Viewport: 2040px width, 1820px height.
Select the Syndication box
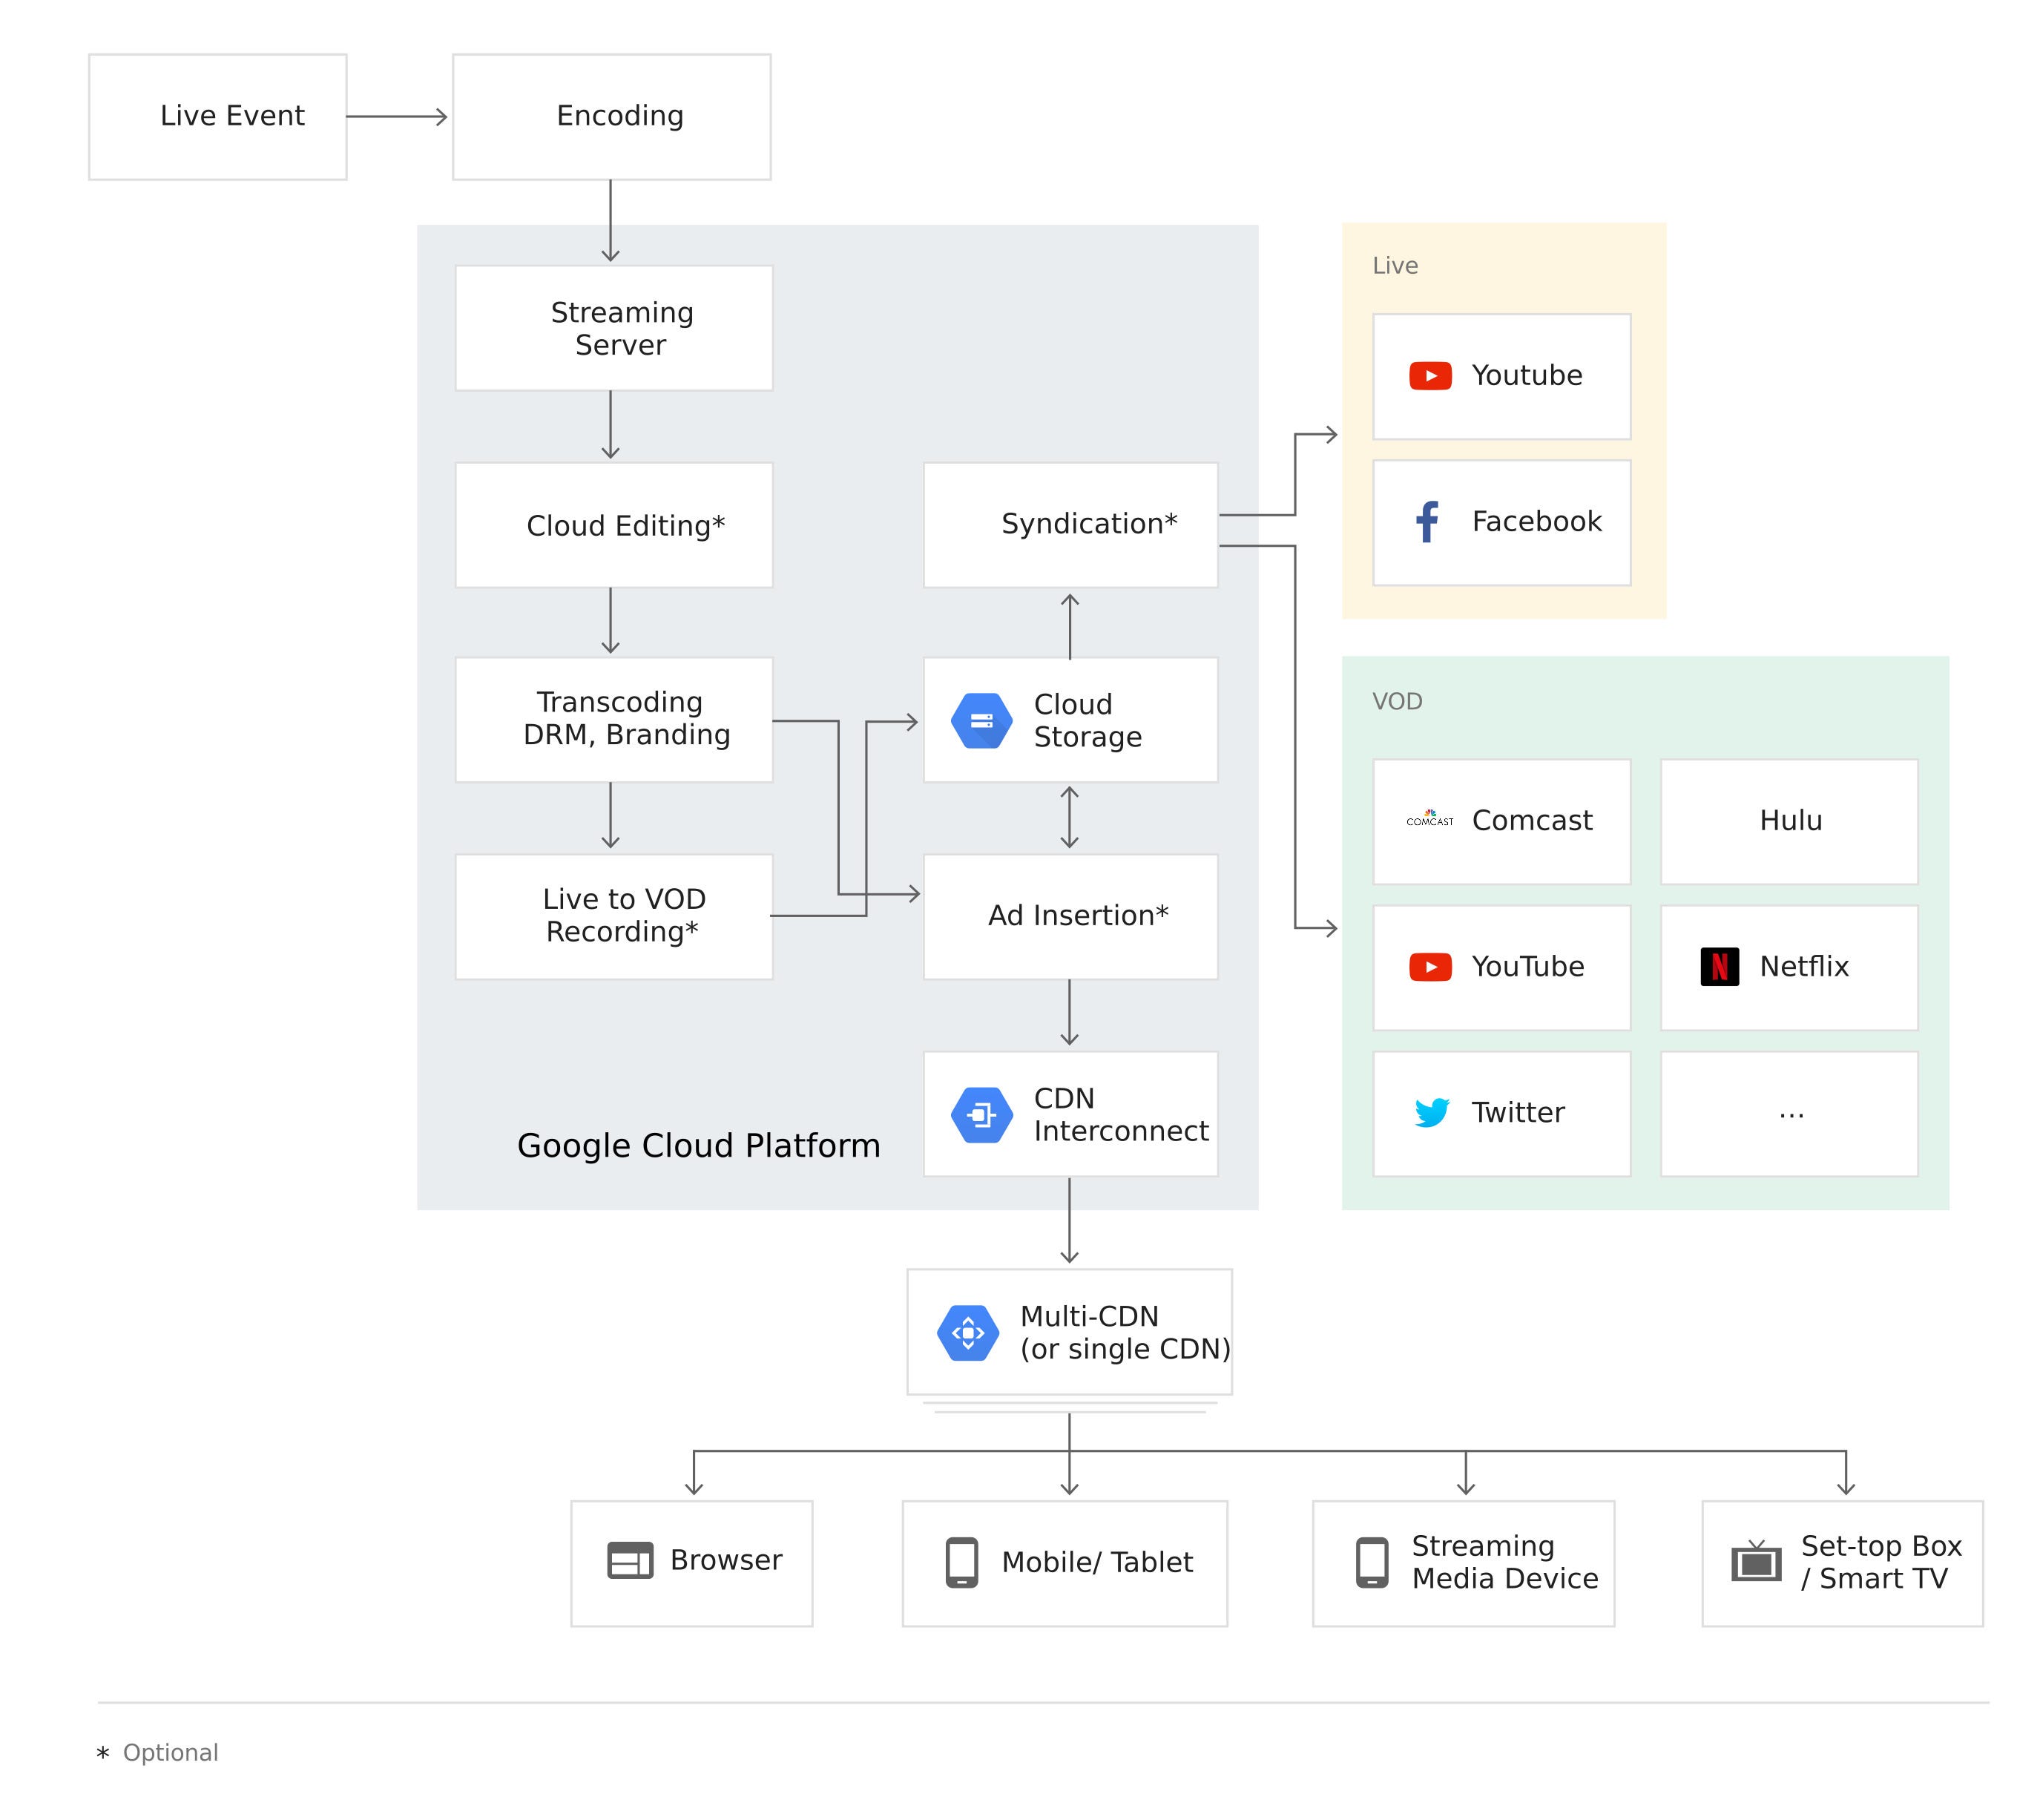[1071, 525]
